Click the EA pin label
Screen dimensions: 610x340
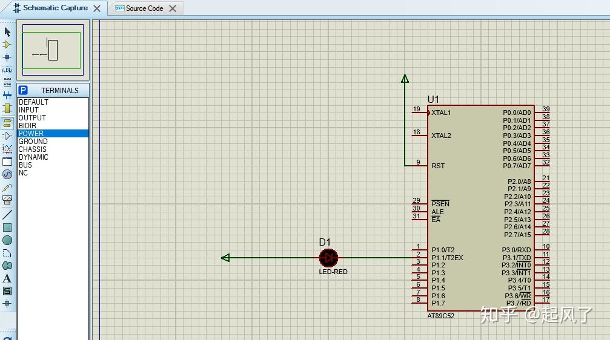pyautogui.click(x=436, y=220)
